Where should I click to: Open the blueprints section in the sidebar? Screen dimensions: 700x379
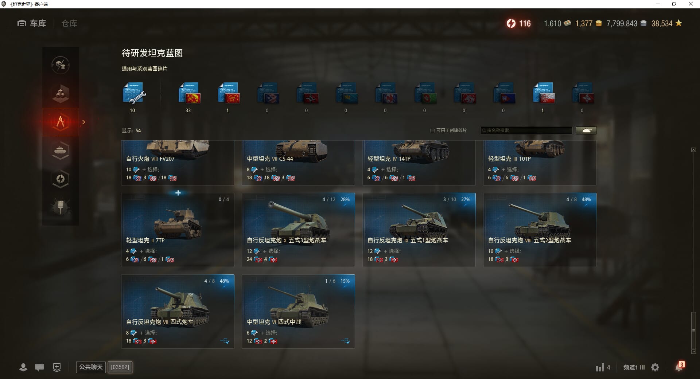(x=61, y=122)
